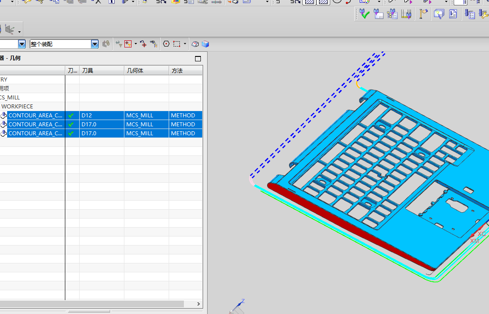Click the 刀... column header
Screen dimensions: 489x314
coord(72,70)
